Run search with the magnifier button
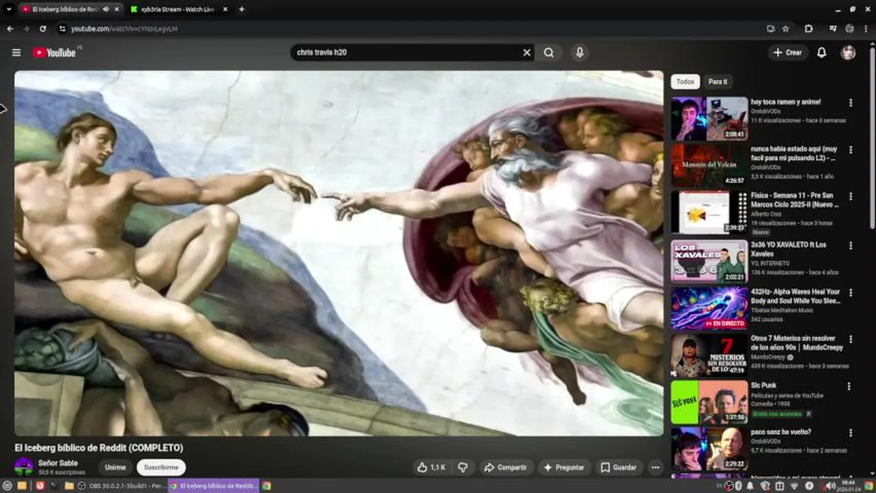This screenshot has width=876, height=493. pyautogui.click(x=549, y=52)
